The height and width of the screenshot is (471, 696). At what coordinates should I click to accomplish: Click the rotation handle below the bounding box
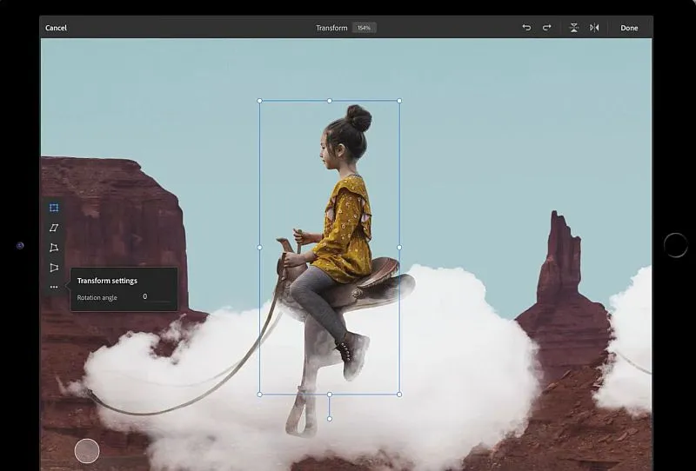(x=330, y=419)
